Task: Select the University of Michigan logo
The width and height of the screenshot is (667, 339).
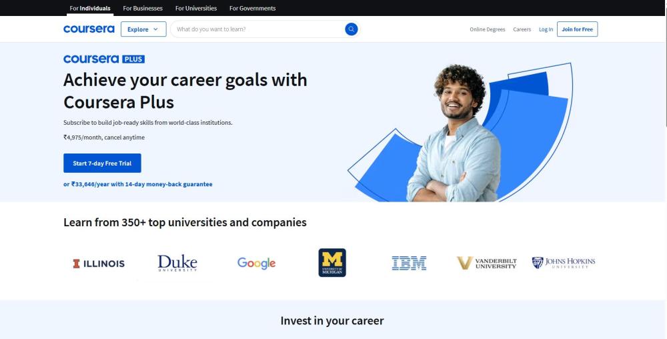Action: tap(332, 262)
